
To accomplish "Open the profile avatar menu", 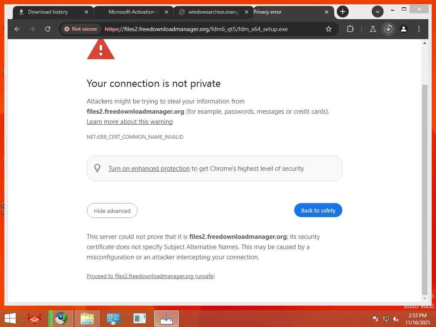I will tap(404, 29).
